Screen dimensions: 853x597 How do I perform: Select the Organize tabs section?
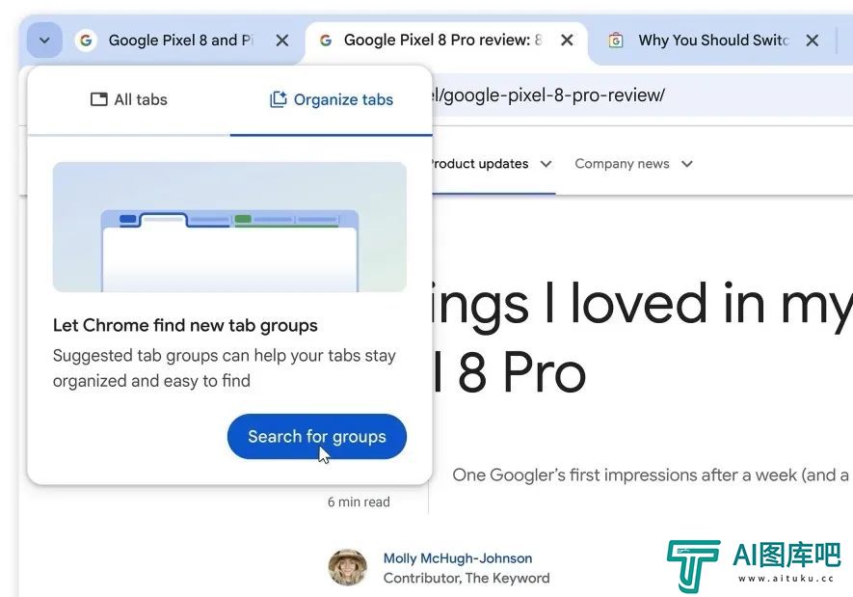click(x=332, y=100)
